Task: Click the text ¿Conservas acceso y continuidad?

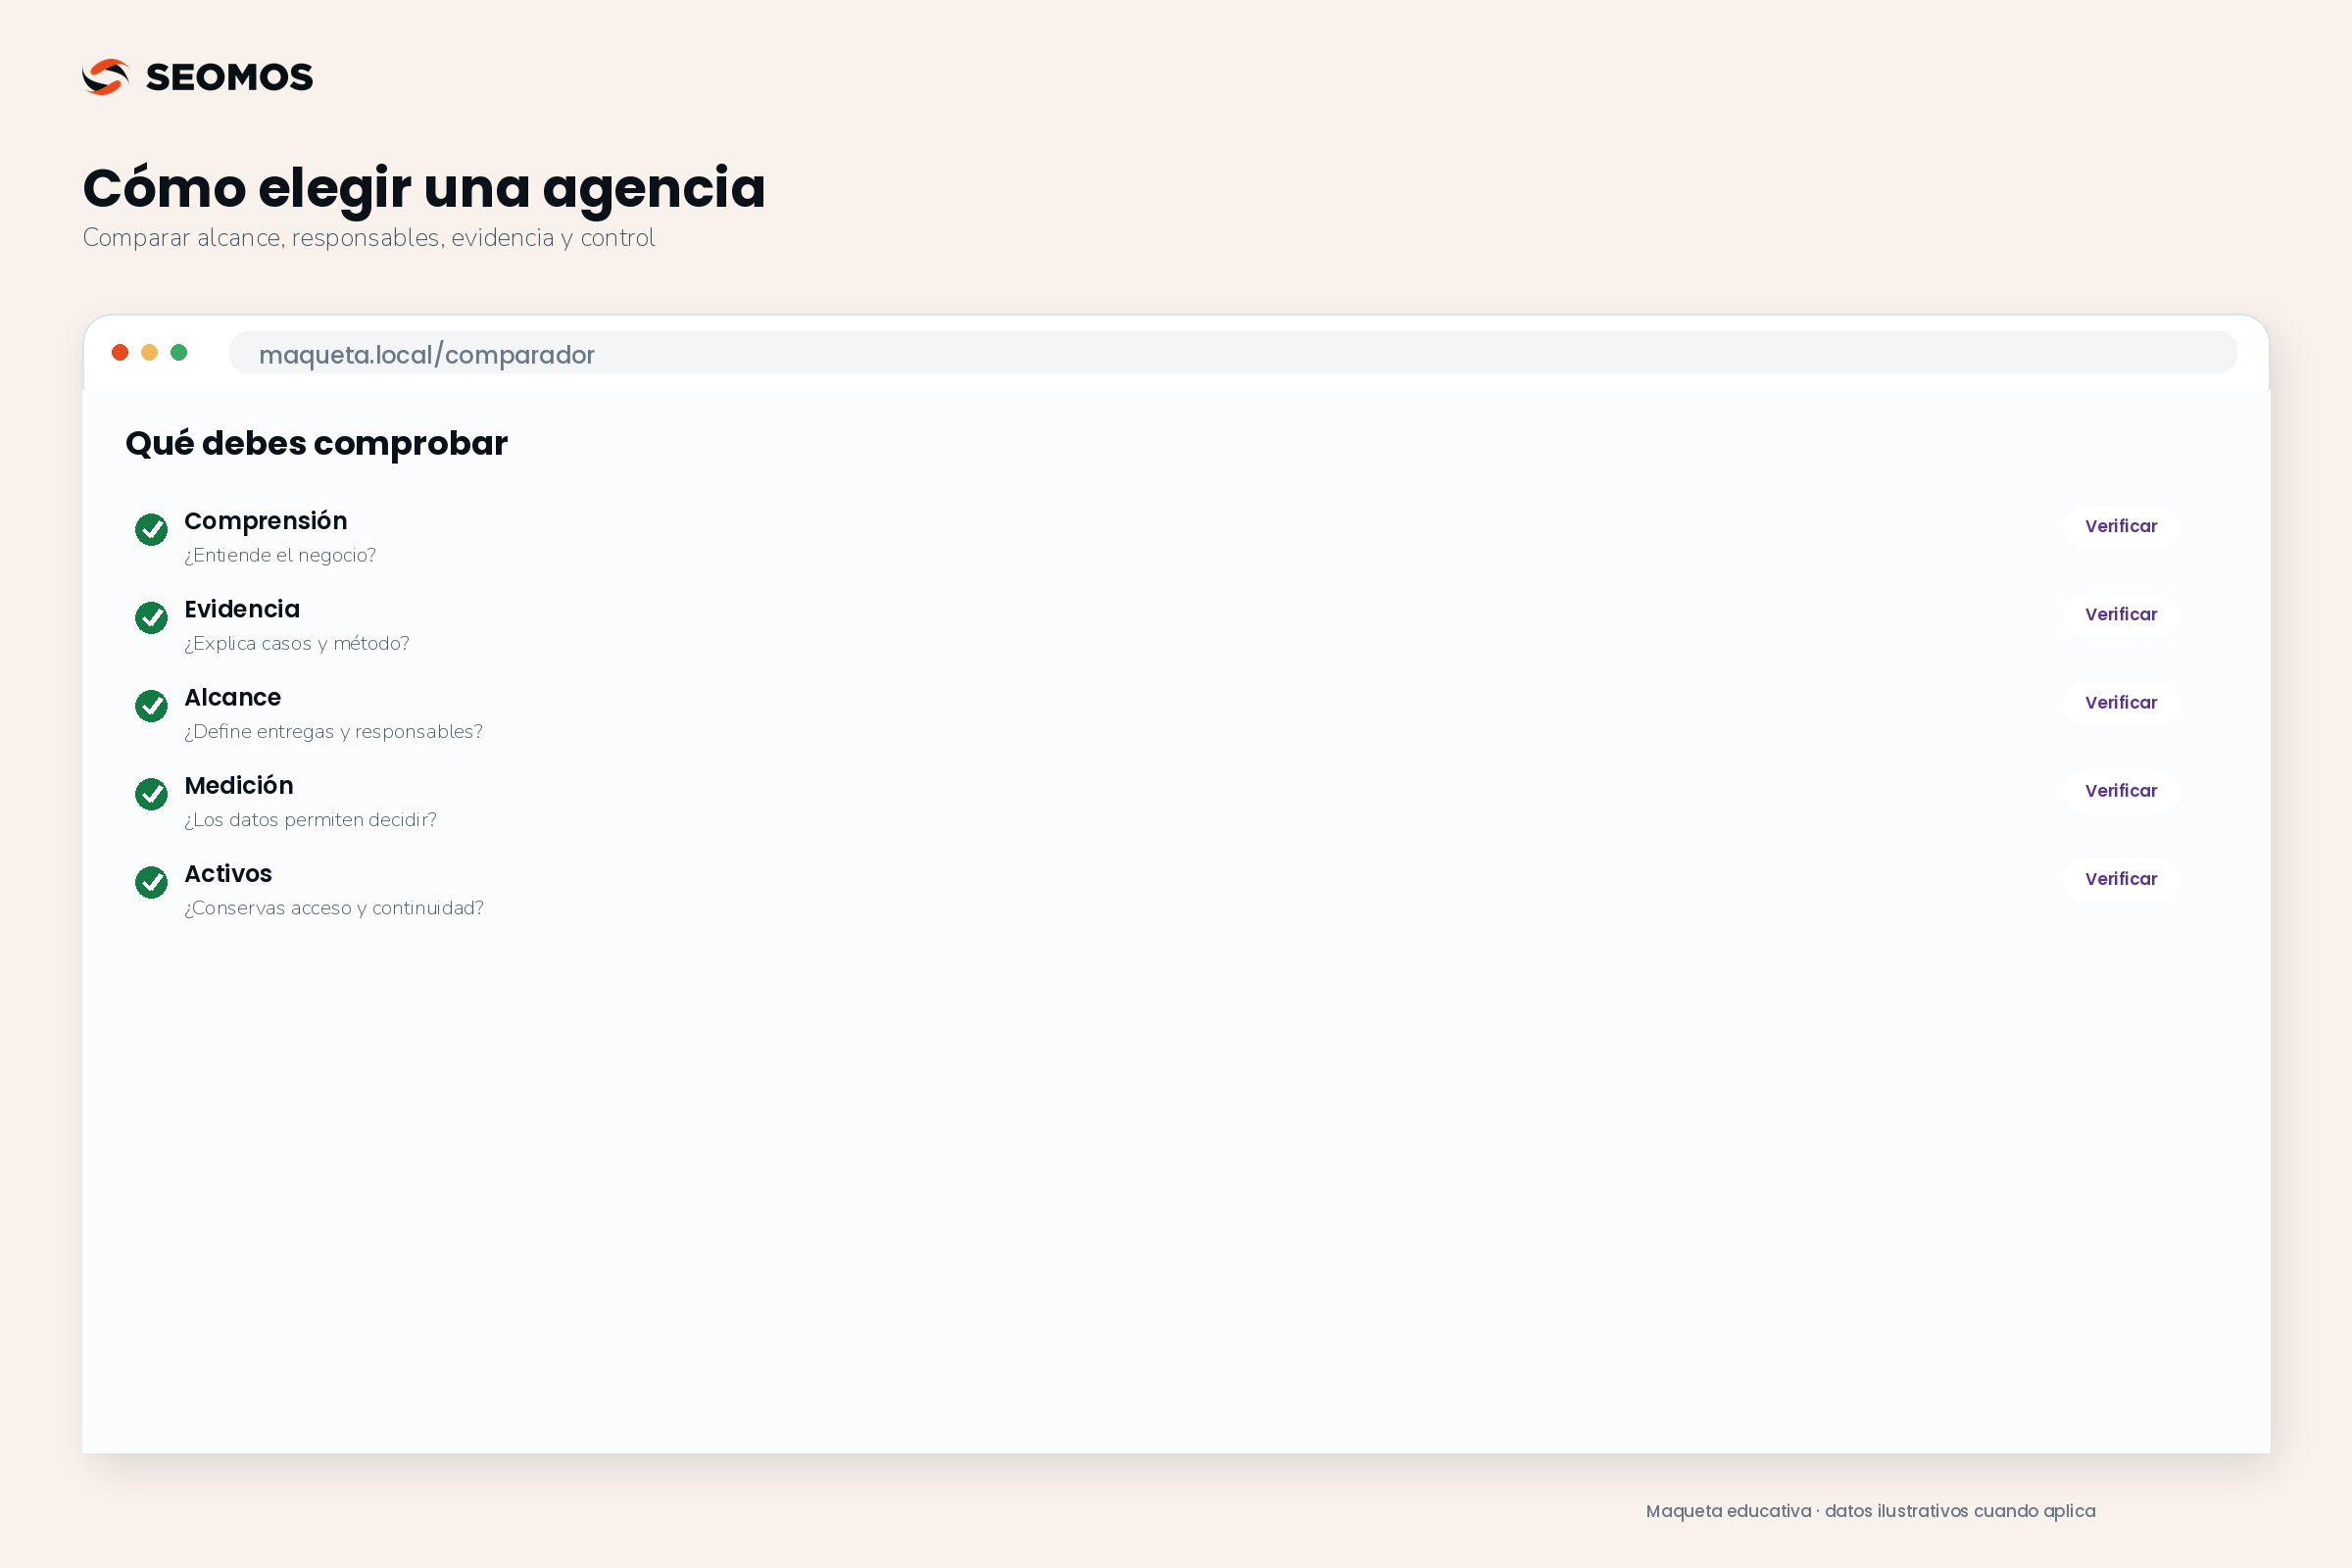Action: click(334, 907)
